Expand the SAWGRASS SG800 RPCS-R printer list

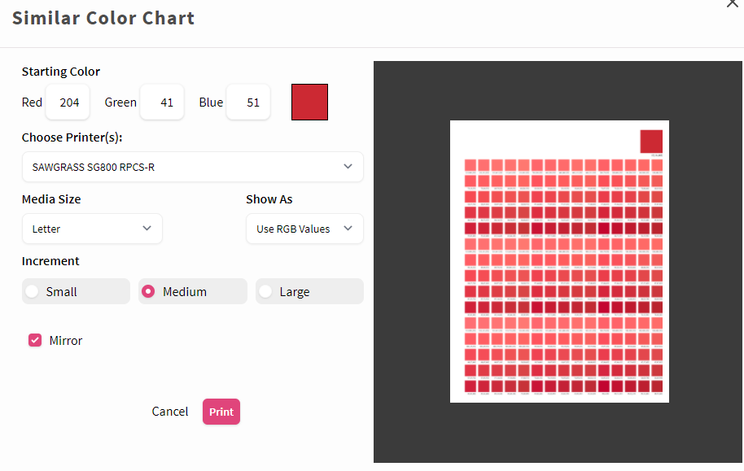pyautogui.click(x=349, y=167)
